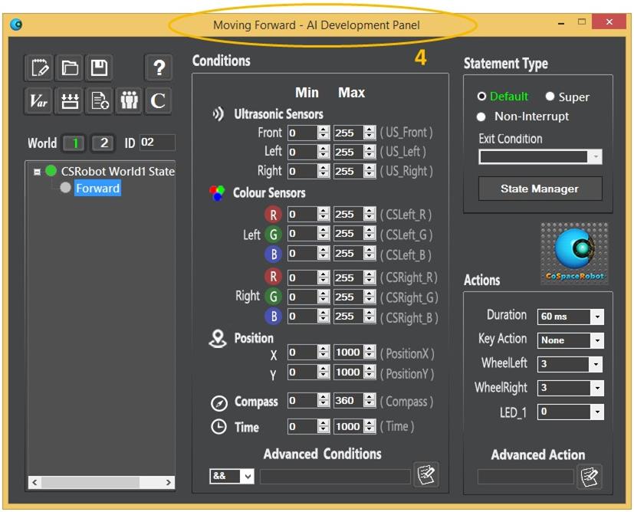634x512 pixels.
Task: Save using the floppy disk icon
Action: click(x=99, y=68)
